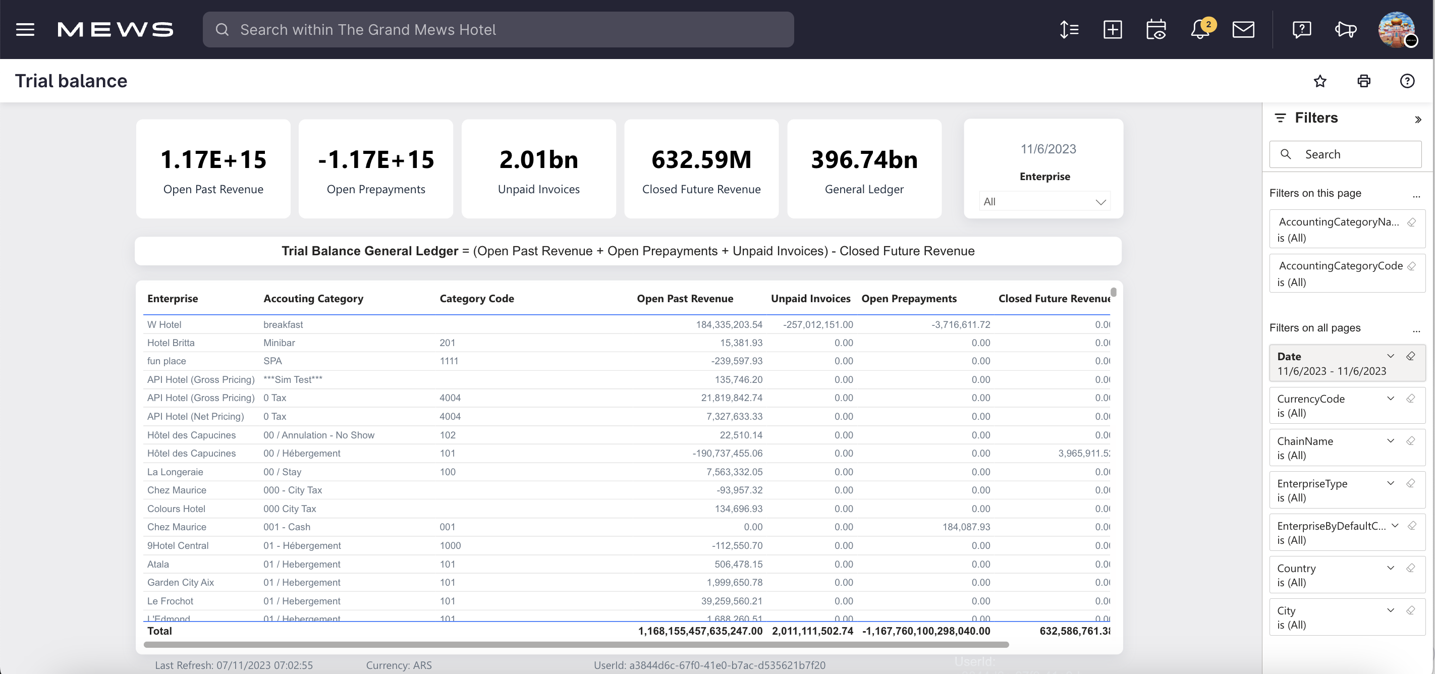Click the notifications bell icon
The width and height of the screenshot is (1435, 674).
[1200, 30]
